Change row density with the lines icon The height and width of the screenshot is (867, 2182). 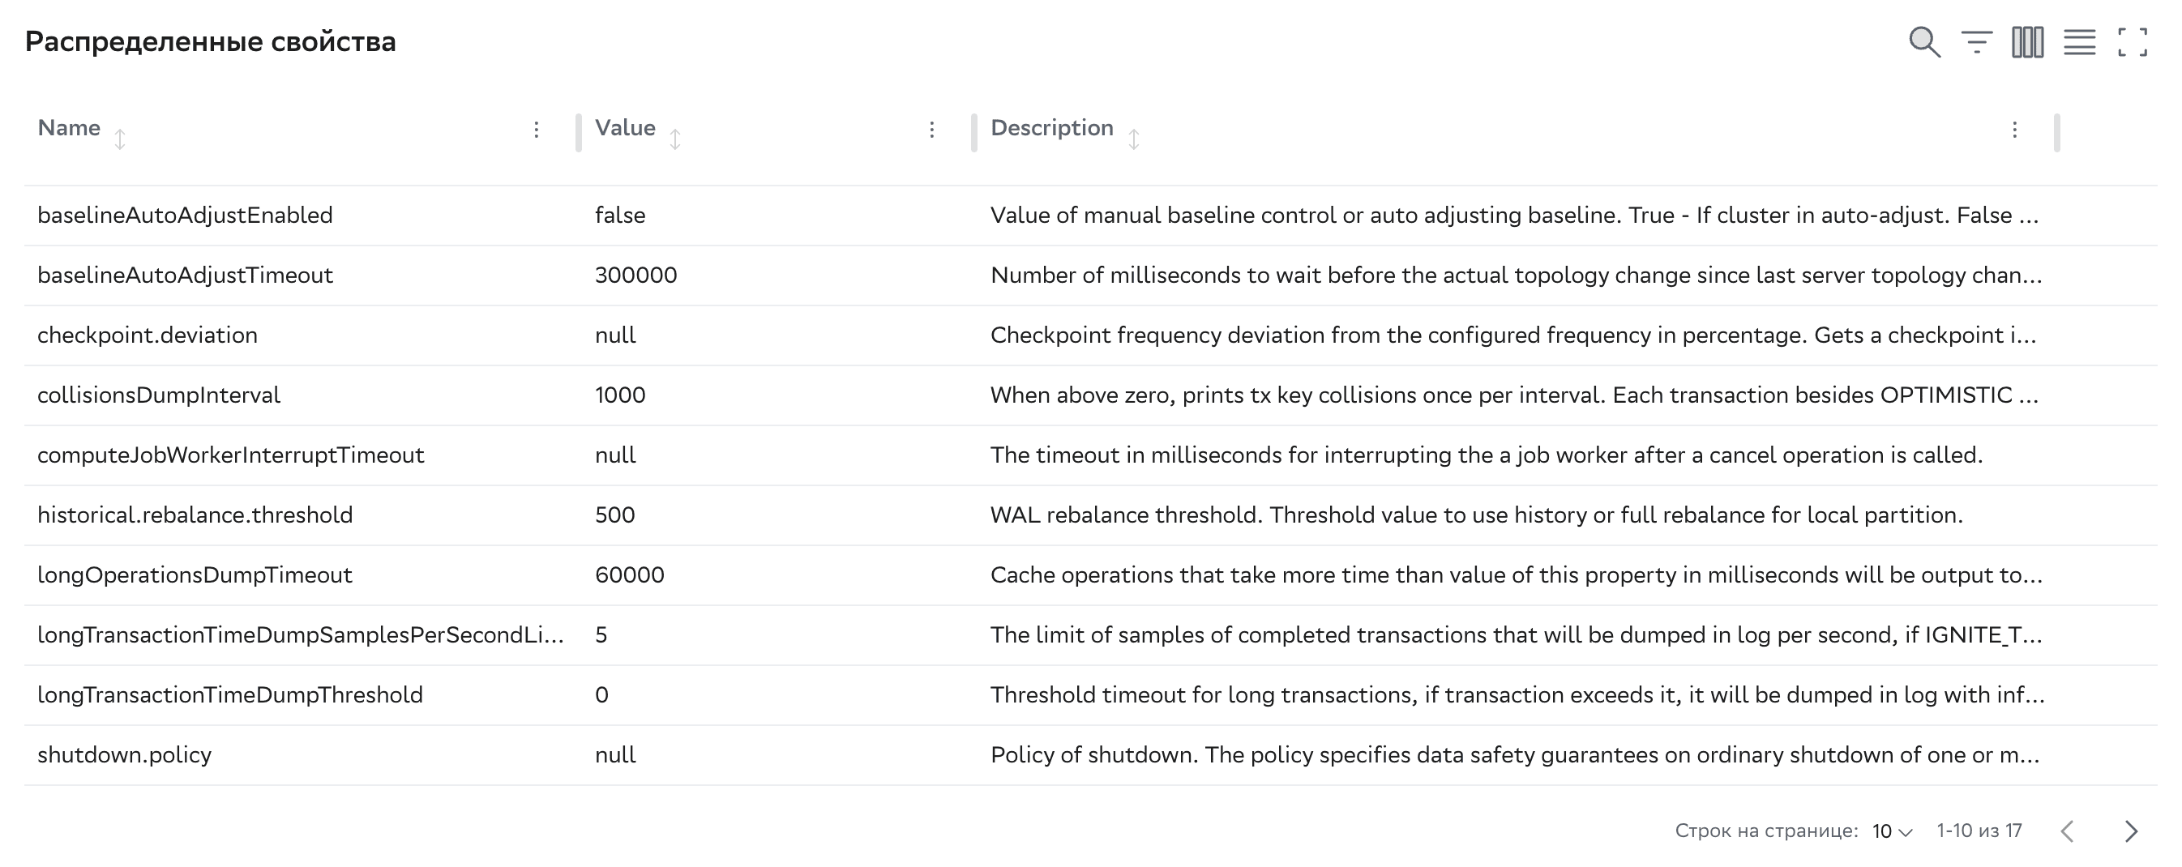2080,41
